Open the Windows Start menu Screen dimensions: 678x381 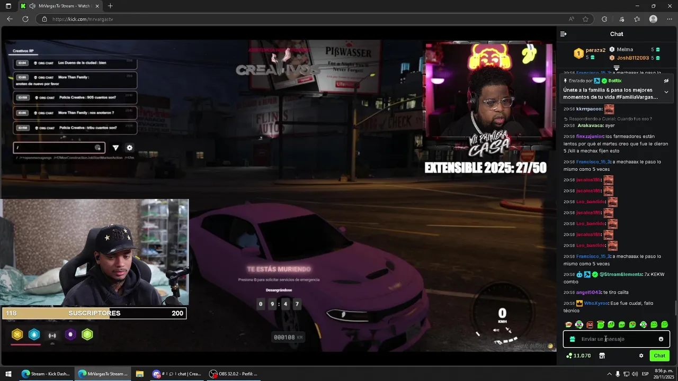tap(8, 374)
